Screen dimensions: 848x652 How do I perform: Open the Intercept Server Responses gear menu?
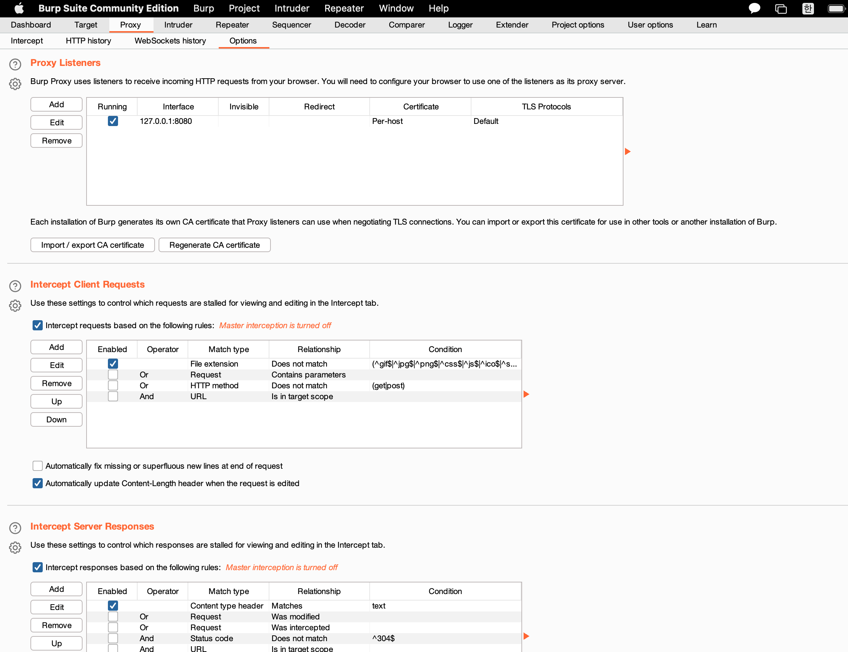pos(15,548)
